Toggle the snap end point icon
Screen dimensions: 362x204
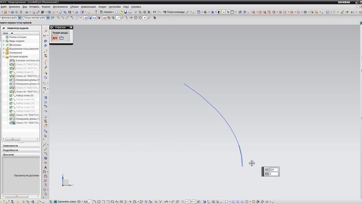[118, 18]
